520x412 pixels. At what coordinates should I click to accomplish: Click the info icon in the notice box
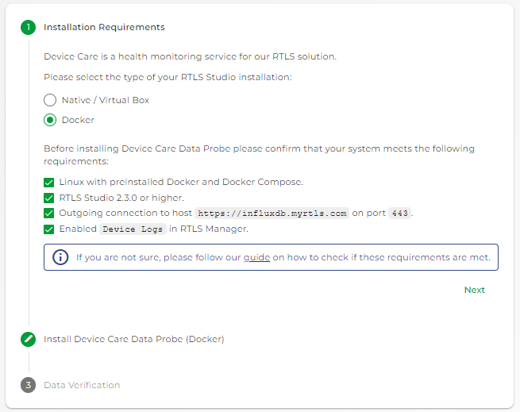(x=60, y=257)
